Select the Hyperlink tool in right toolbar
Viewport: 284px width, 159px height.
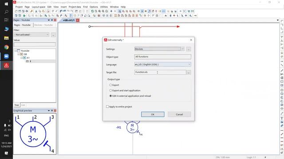pos(282,125)
